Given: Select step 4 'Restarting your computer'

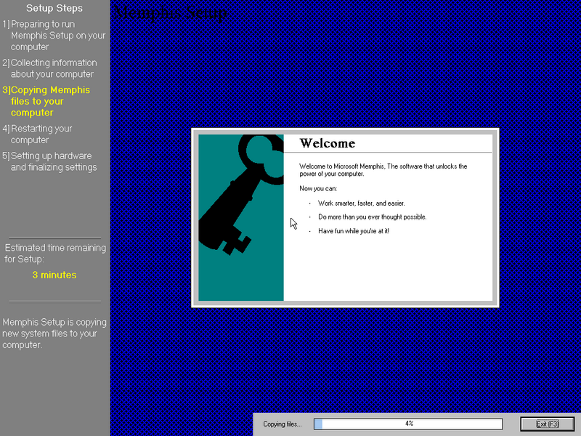Looking at the screenshot, I should (x=38, y=134).
